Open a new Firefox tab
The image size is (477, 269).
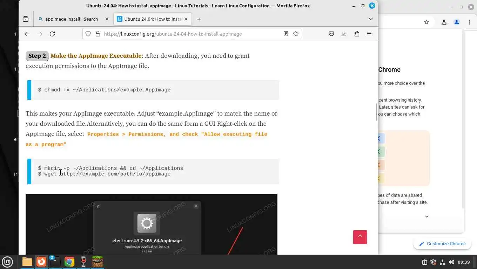point(199,19)
